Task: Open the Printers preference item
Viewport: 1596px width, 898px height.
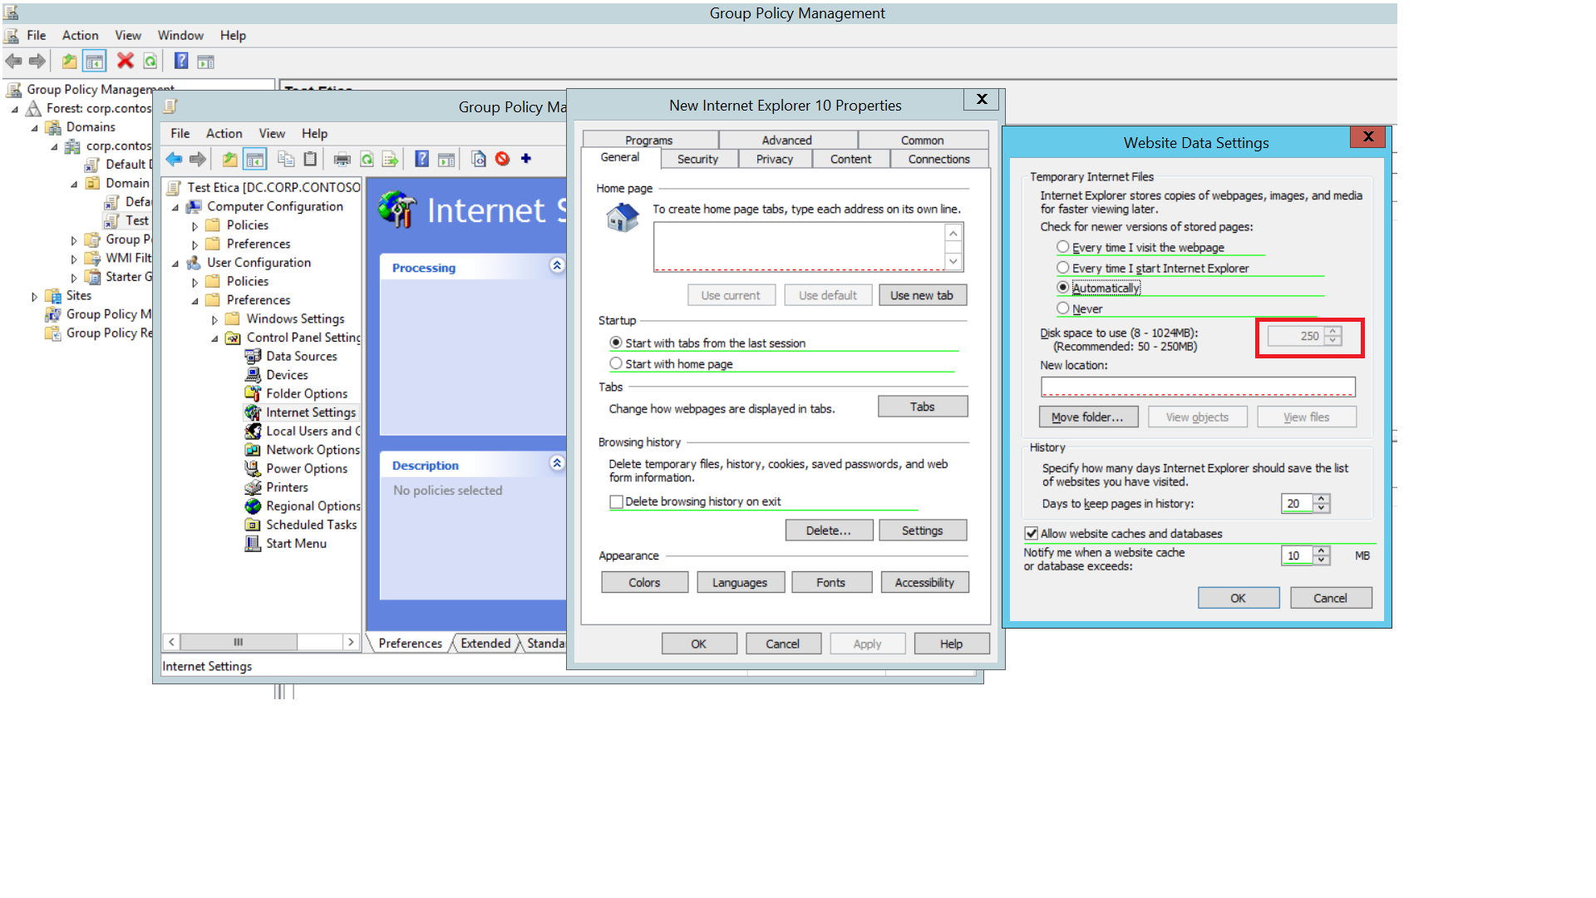Action: coord(288,487)
